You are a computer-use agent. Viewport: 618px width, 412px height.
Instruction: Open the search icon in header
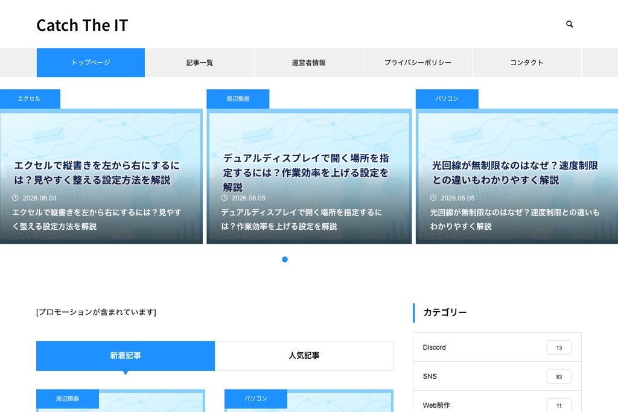point(570,24)
